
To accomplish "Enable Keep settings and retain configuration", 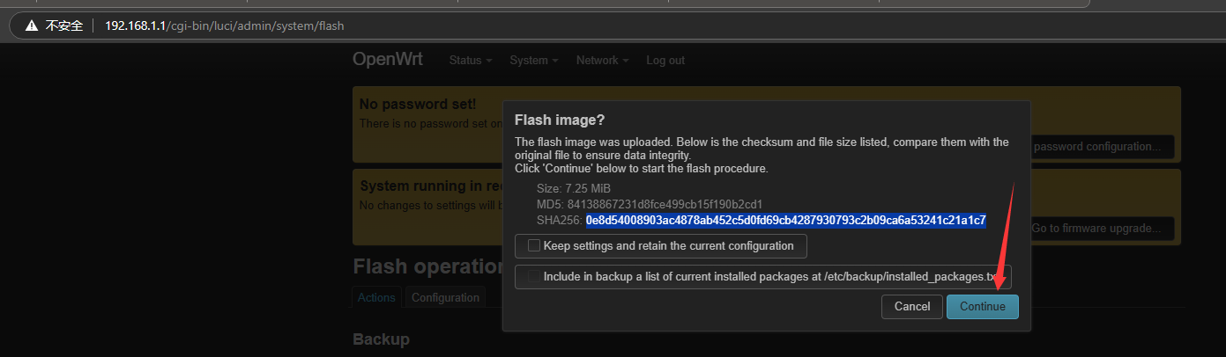I will click(534, 246).
